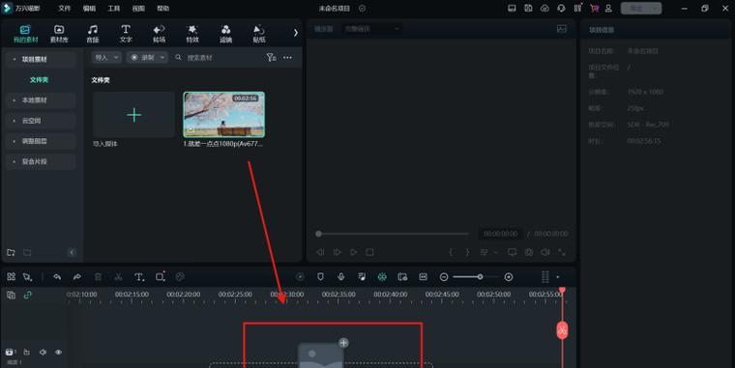Click the 导出 Export button

click(641, 9)
